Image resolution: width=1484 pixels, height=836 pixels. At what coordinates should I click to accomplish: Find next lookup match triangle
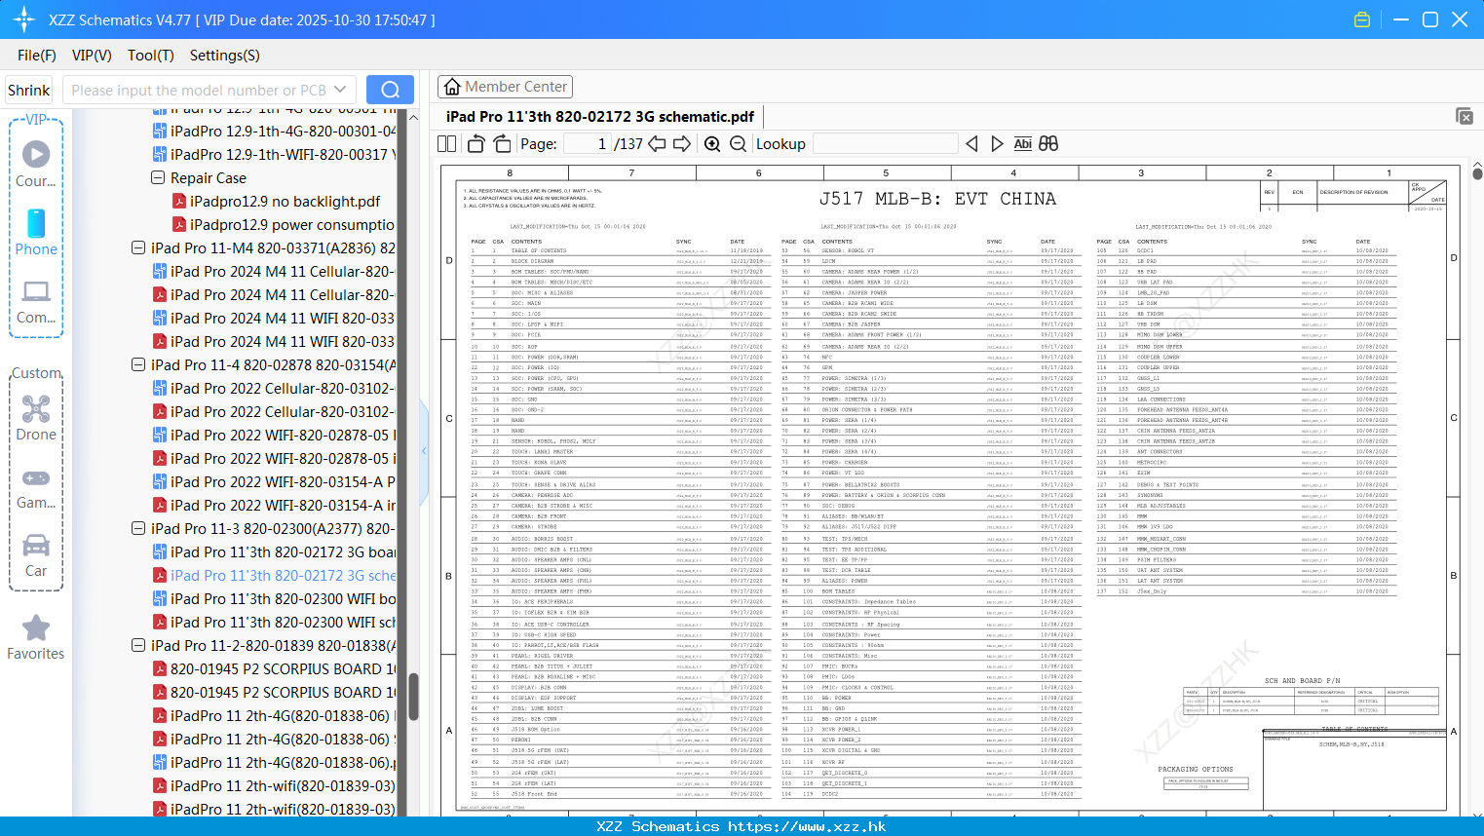point(997,144)
